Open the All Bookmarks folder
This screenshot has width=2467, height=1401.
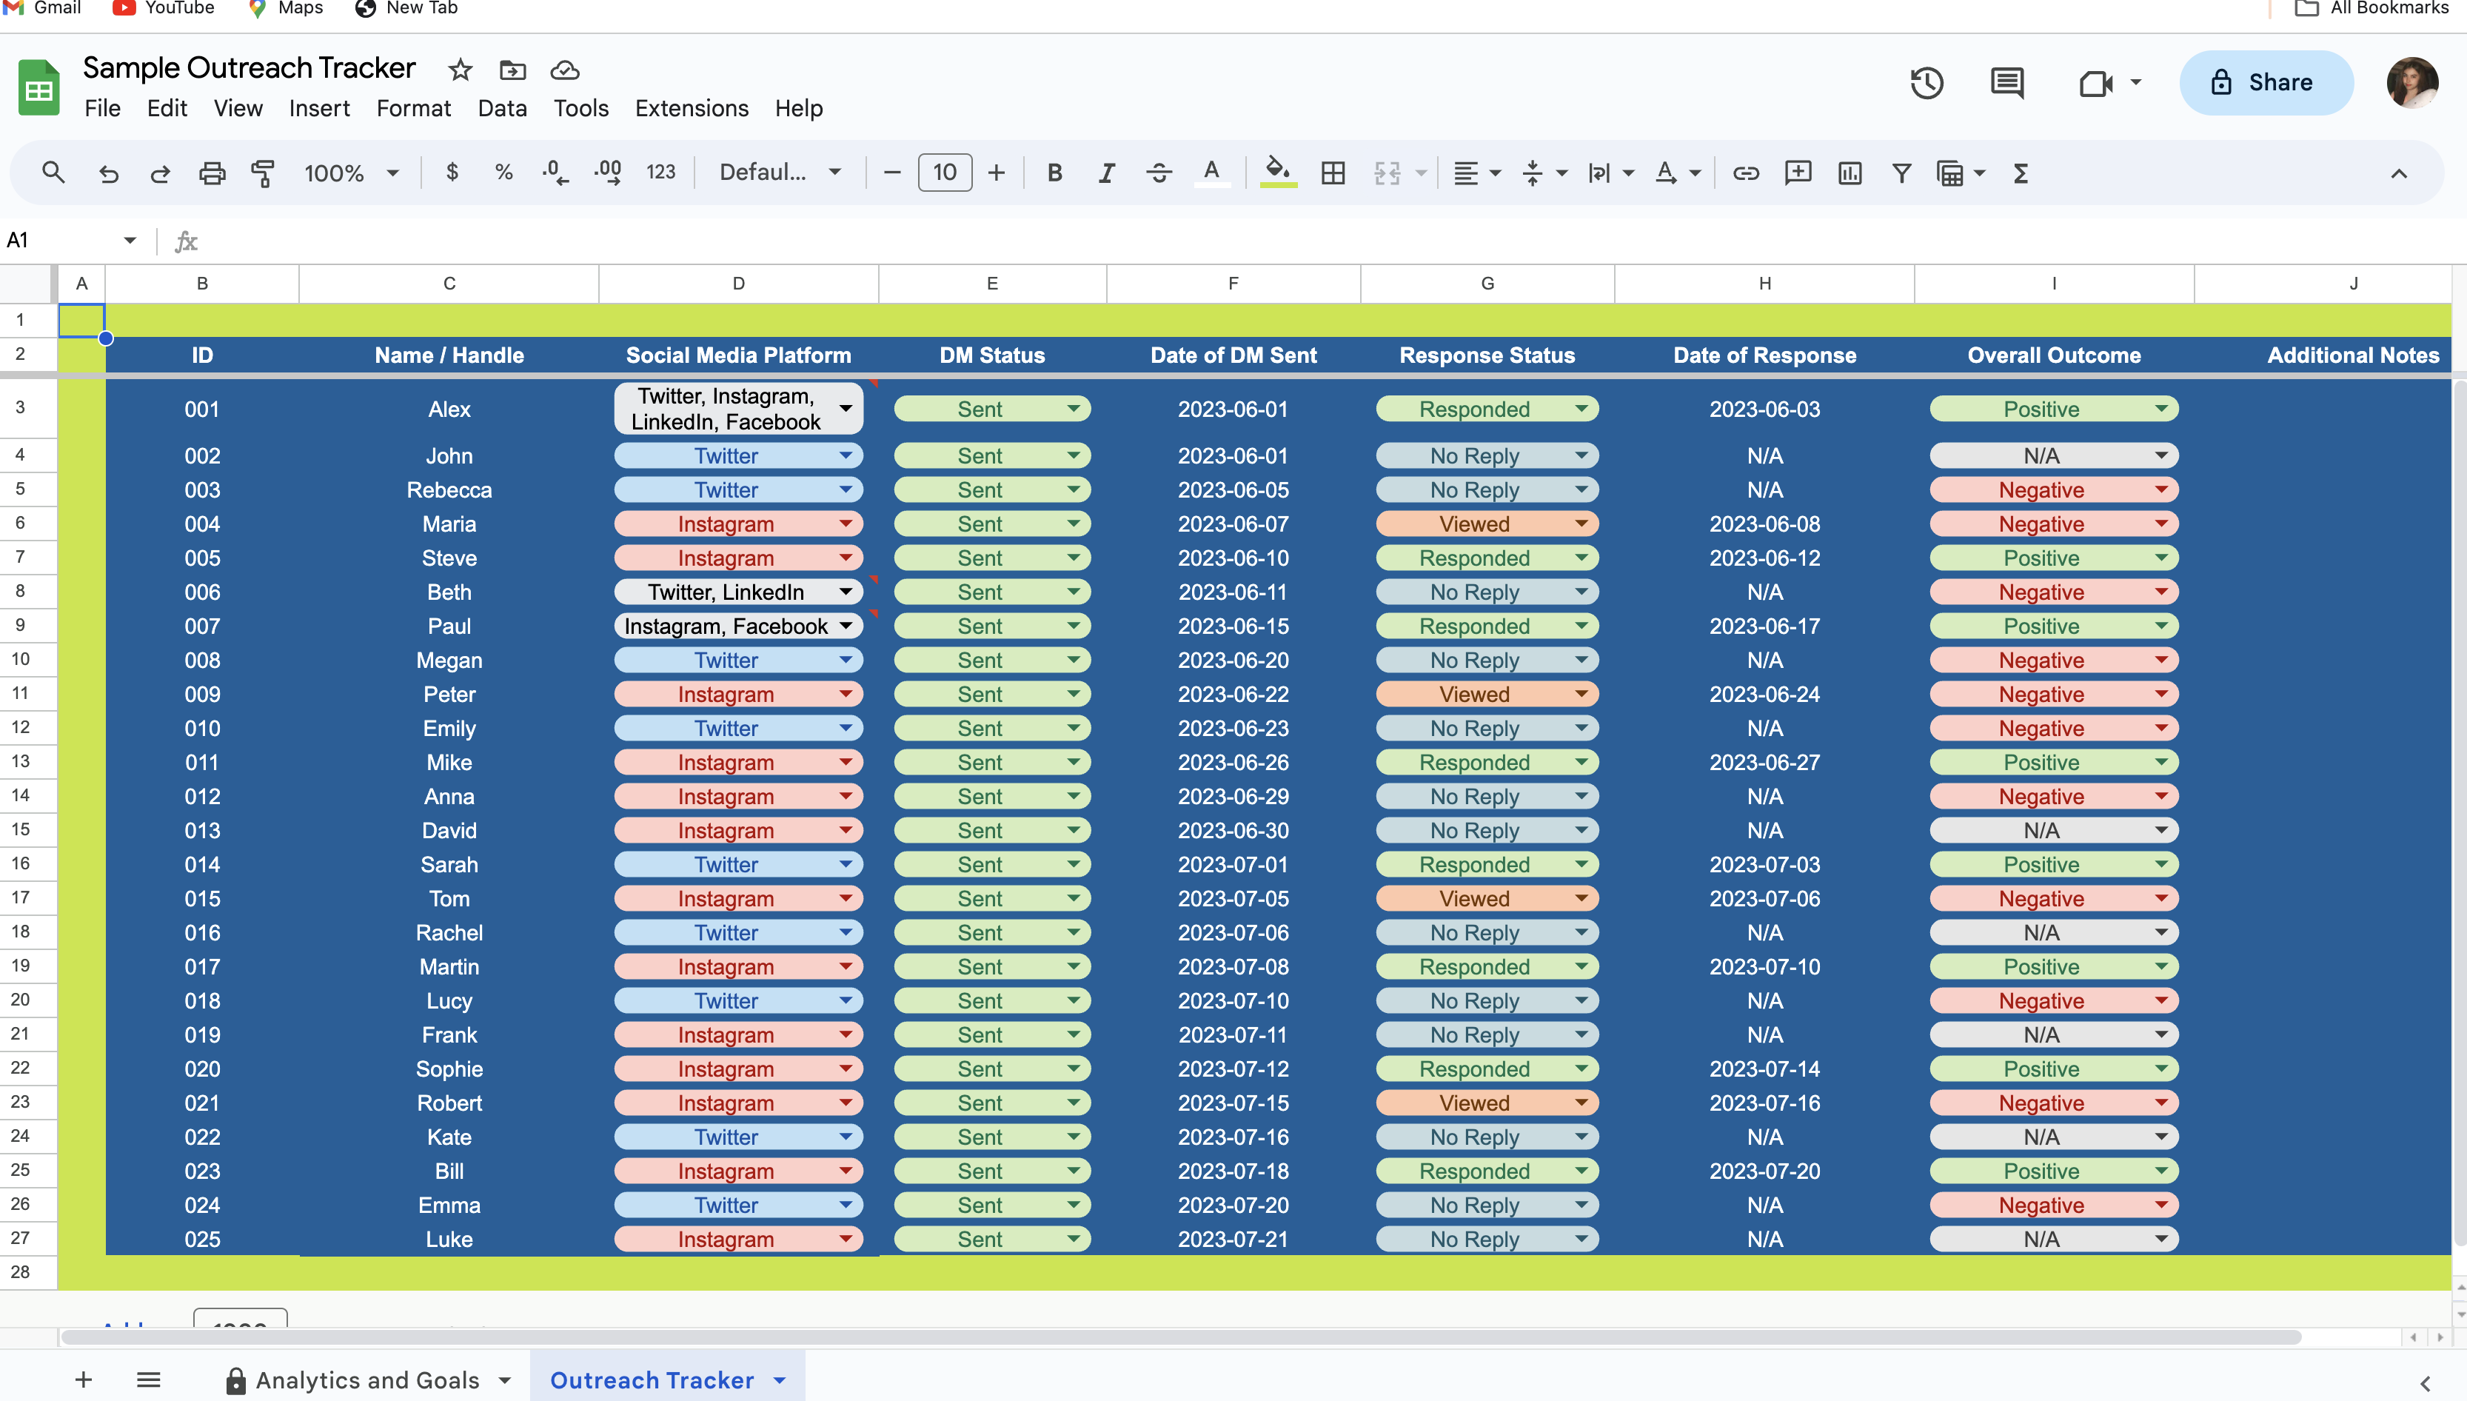2373,9
